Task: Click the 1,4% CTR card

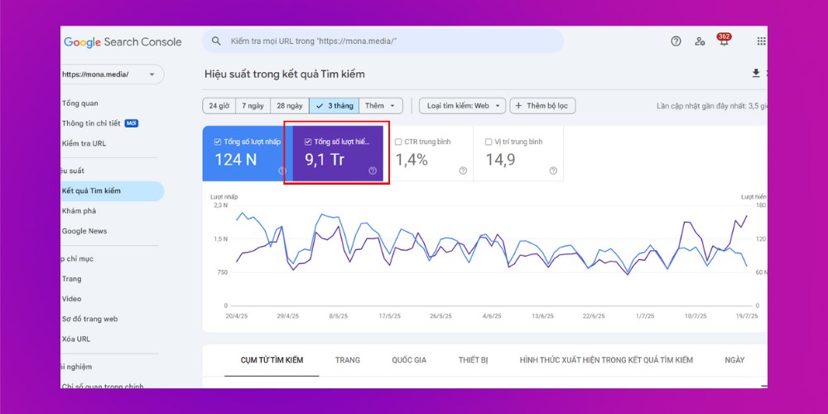Action: coord(428,154)
